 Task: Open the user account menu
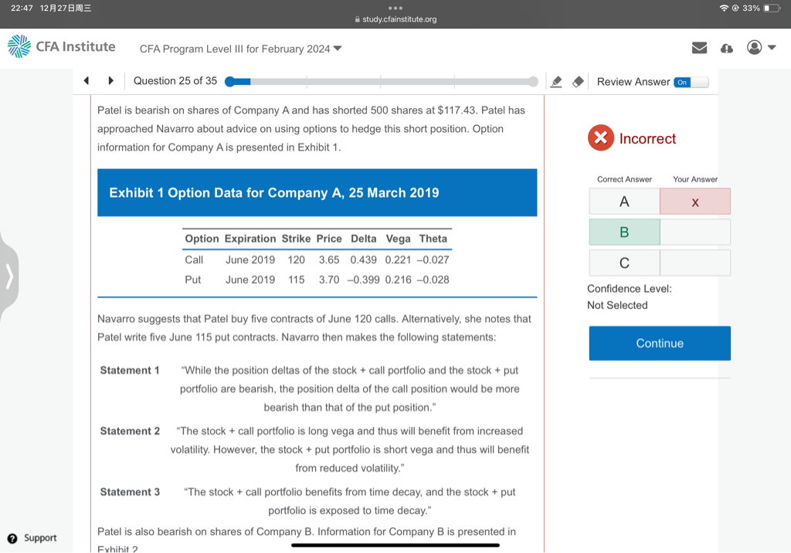coord(760,48)
